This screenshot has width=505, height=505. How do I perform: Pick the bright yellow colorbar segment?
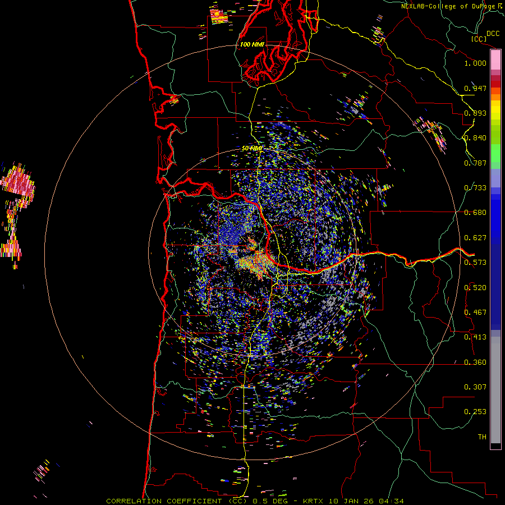click(x=495, y=110)
